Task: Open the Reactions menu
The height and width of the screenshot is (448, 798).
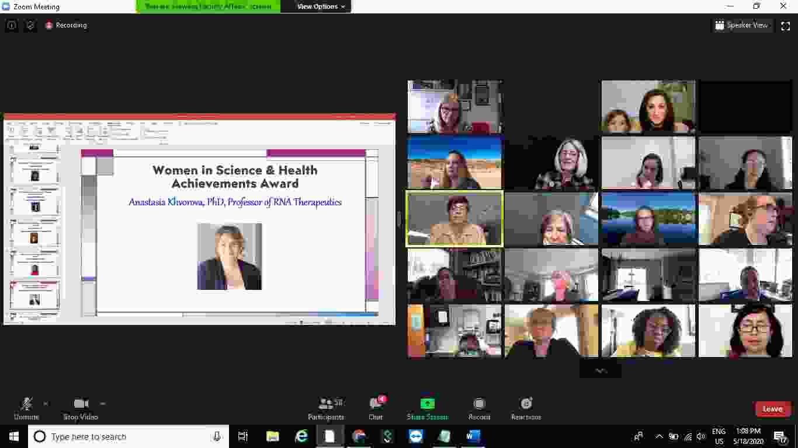Action: click(526, 408)
